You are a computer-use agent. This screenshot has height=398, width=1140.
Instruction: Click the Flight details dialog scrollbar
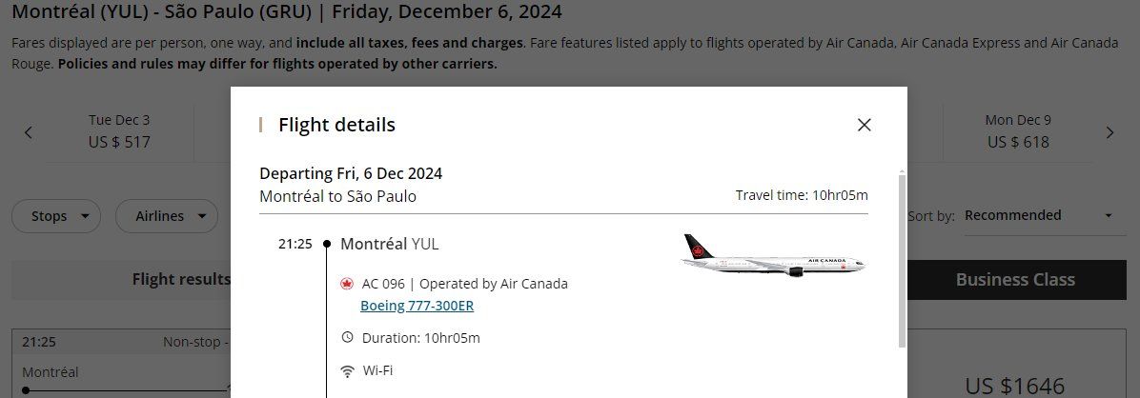point(902,257)
